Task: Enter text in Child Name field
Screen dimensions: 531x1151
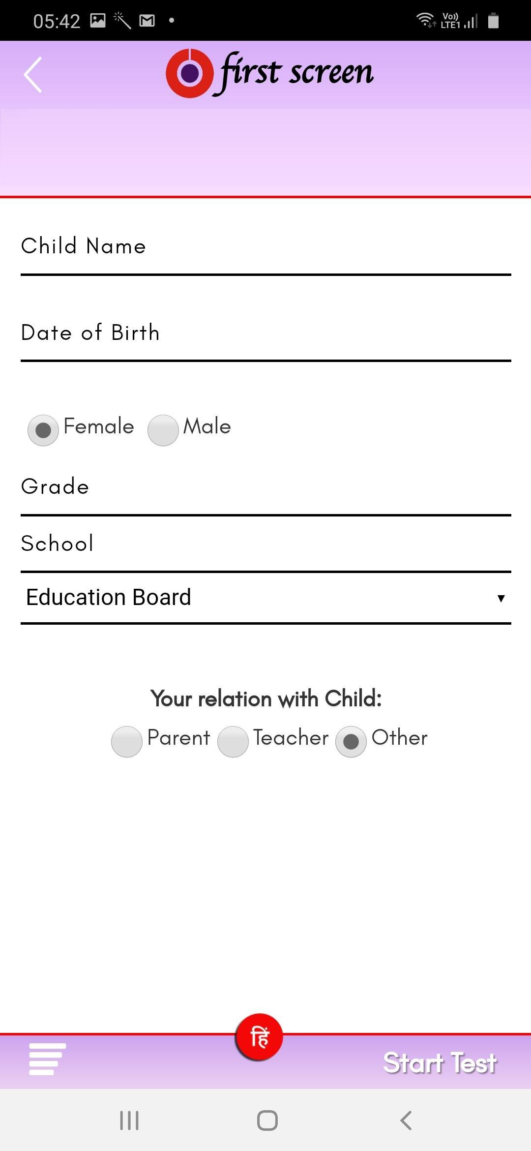Action: (265, 246)
